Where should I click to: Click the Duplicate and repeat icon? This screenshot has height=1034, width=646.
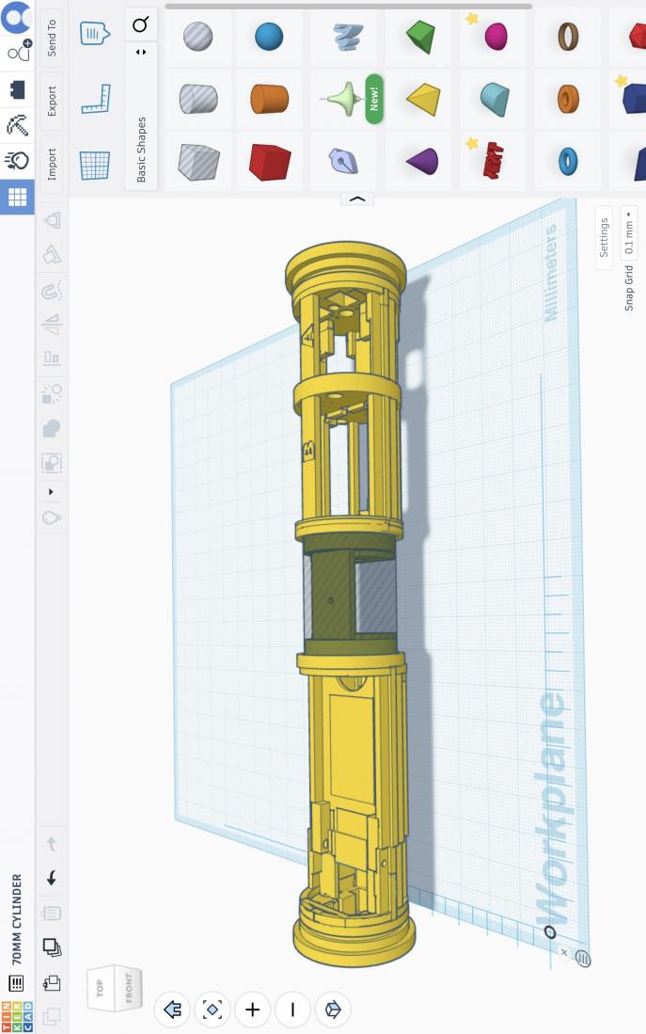pyautogui.click(x=52, y=947)
